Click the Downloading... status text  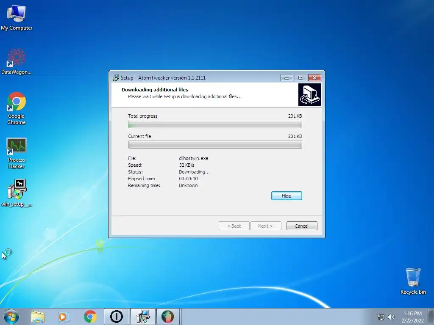point(194,172)
